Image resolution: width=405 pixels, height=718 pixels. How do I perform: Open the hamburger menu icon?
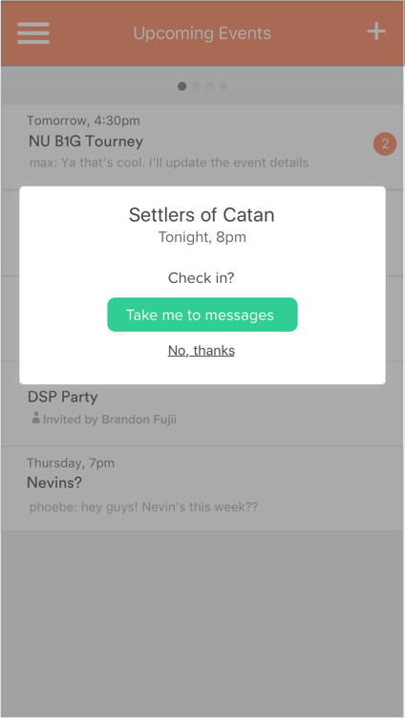pyautogui.click(x=33, y=33)
